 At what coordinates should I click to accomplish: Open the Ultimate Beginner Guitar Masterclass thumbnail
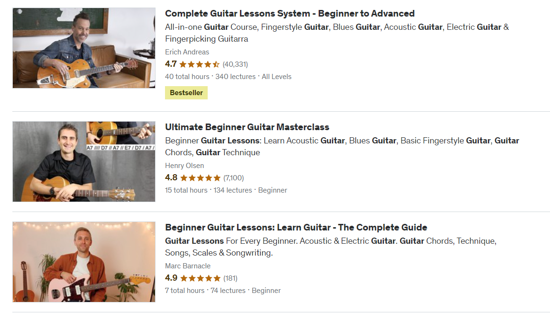[84, 161]
